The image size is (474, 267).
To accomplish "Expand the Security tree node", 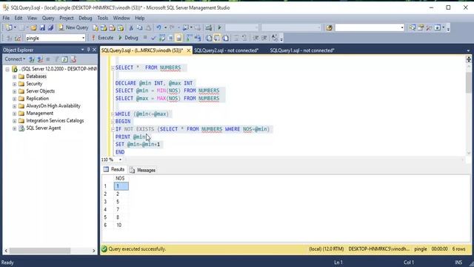I will pos(15,84).
